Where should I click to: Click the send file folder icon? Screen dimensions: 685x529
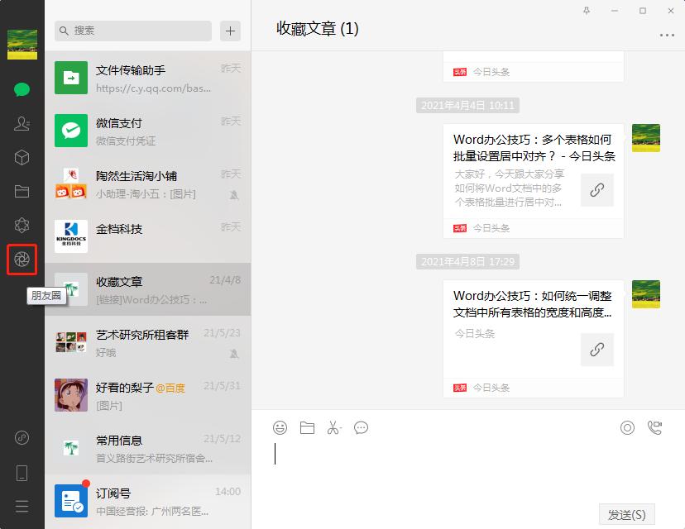coord(307,427)
